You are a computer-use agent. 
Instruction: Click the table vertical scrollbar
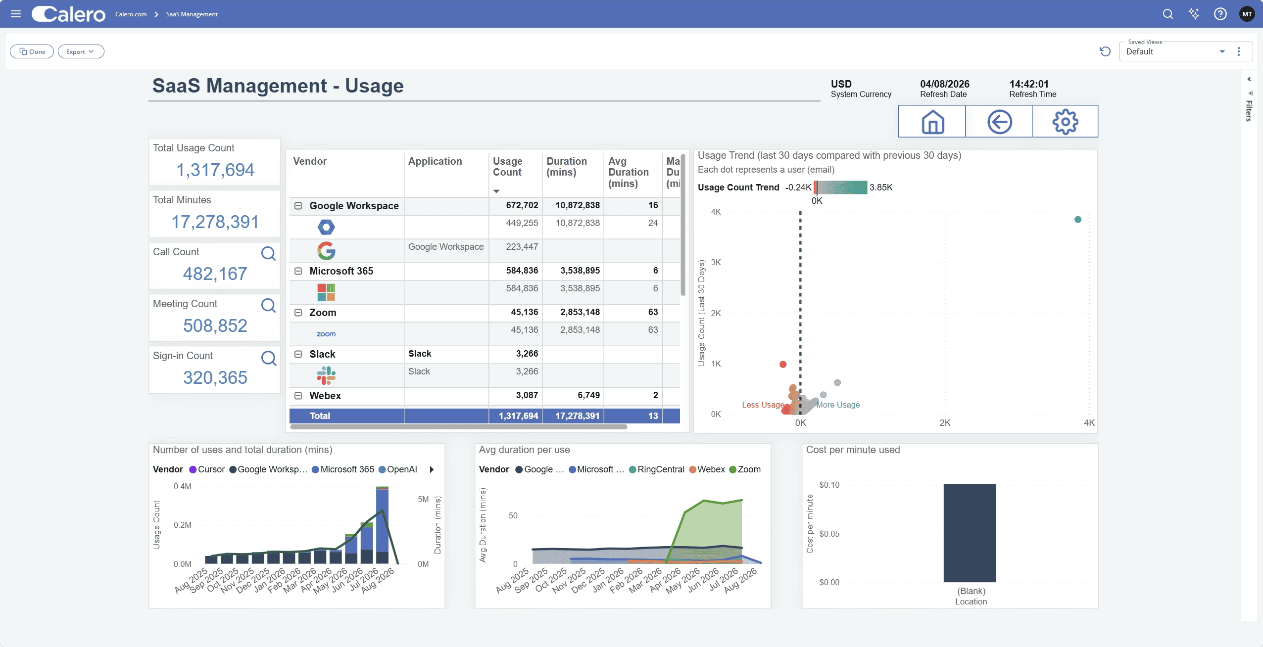[683, 225]
